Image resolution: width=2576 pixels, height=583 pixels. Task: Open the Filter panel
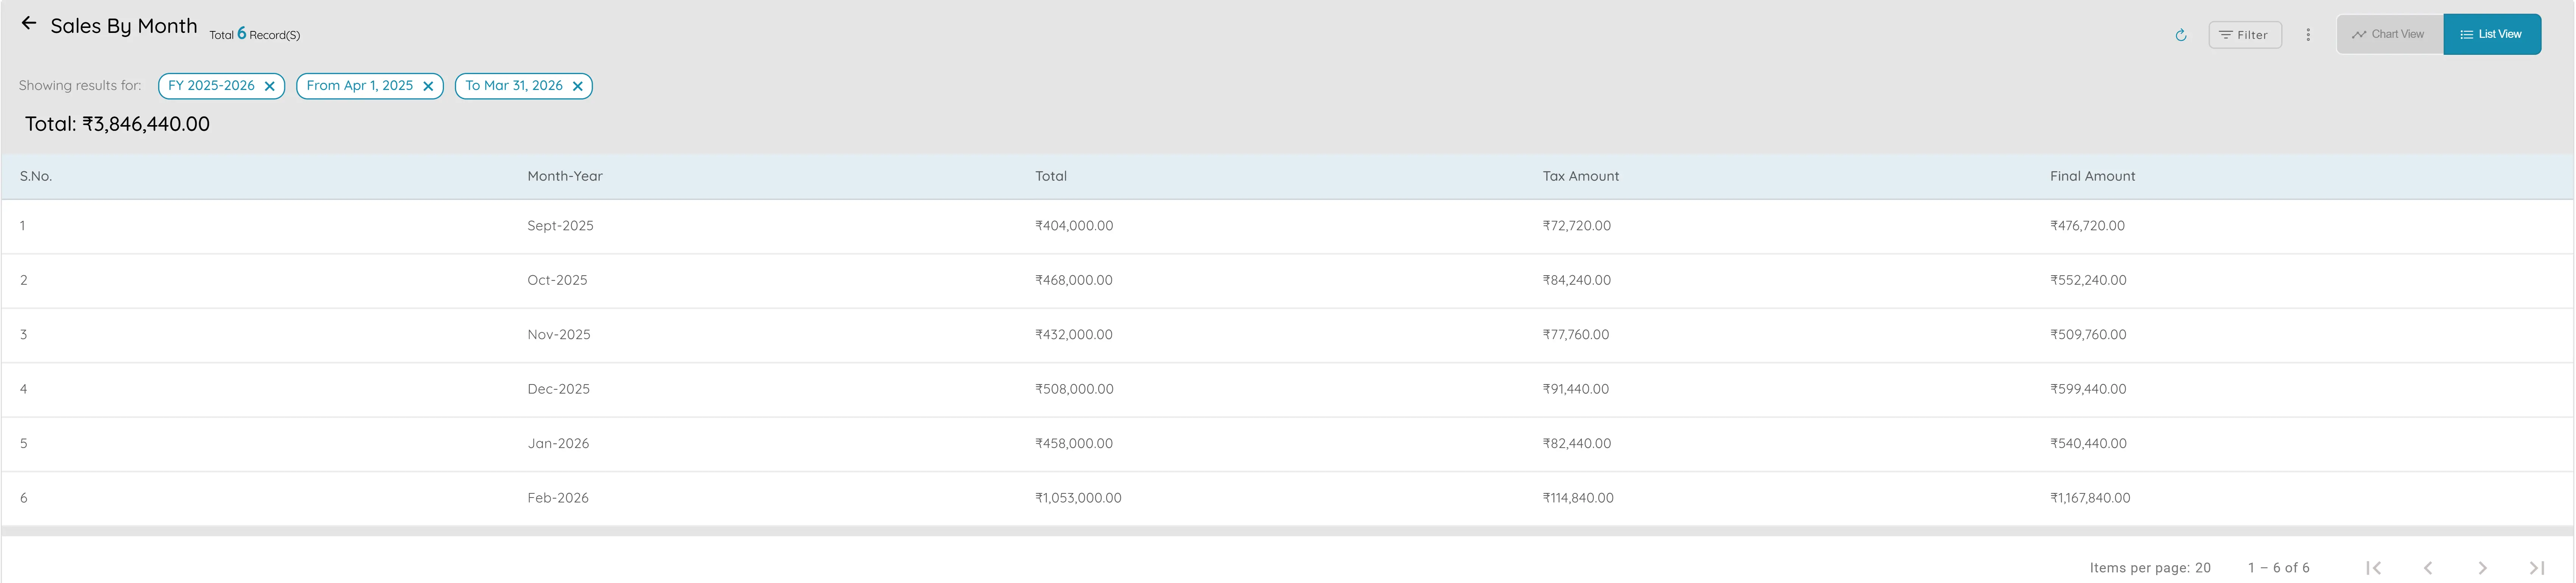click(2245, 34)
